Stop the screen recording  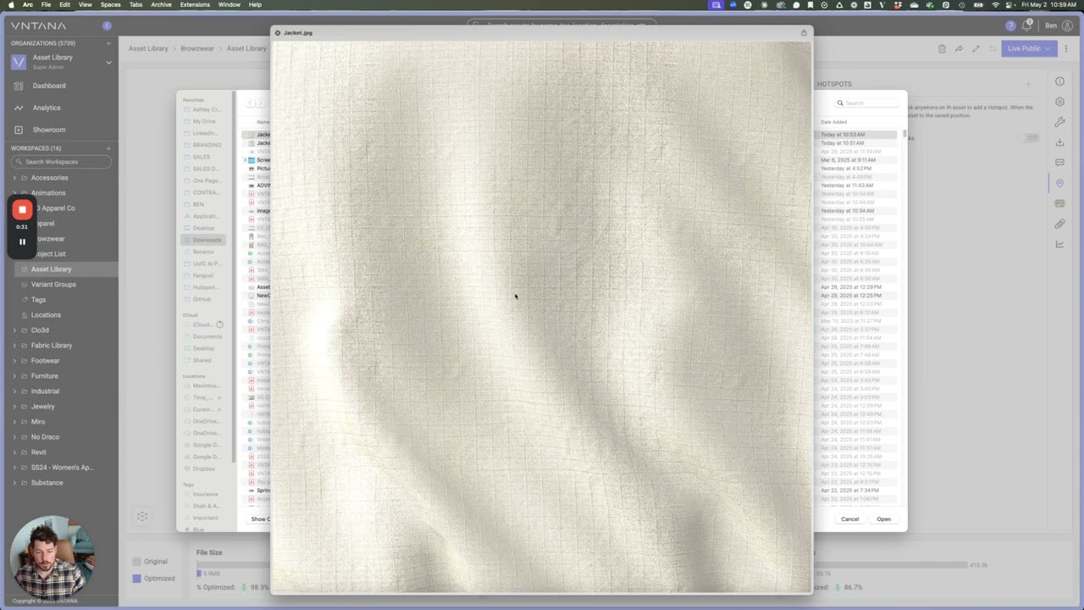(x=23, y=209)
